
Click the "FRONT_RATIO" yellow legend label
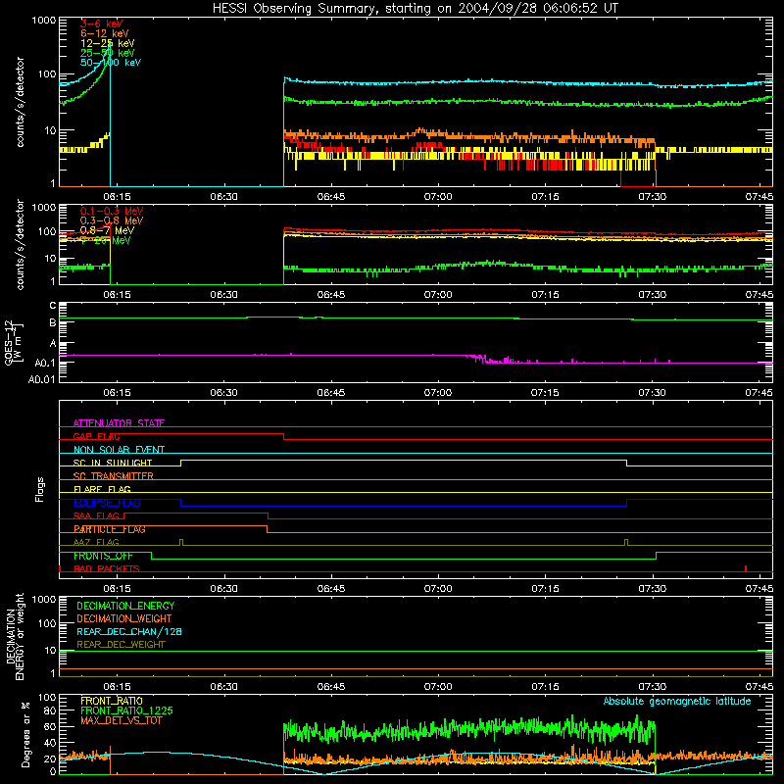coord(112,701)
